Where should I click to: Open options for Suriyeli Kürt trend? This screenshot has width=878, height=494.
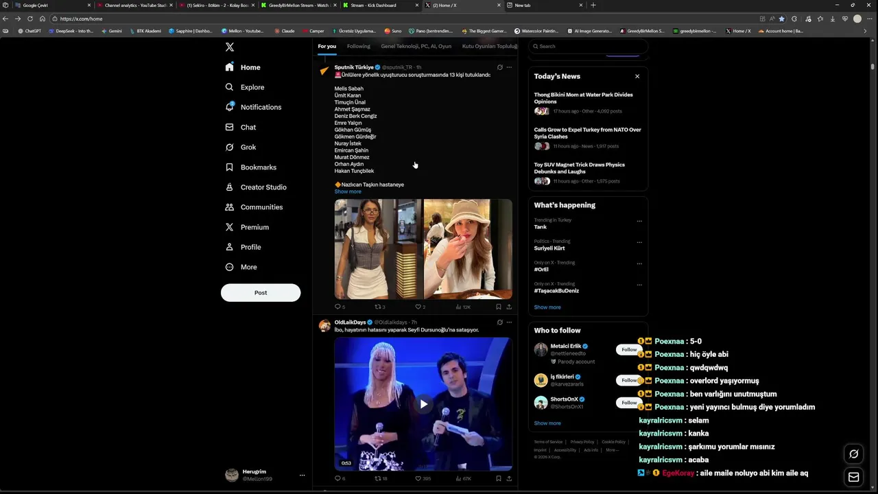click(x=639, y=242)
